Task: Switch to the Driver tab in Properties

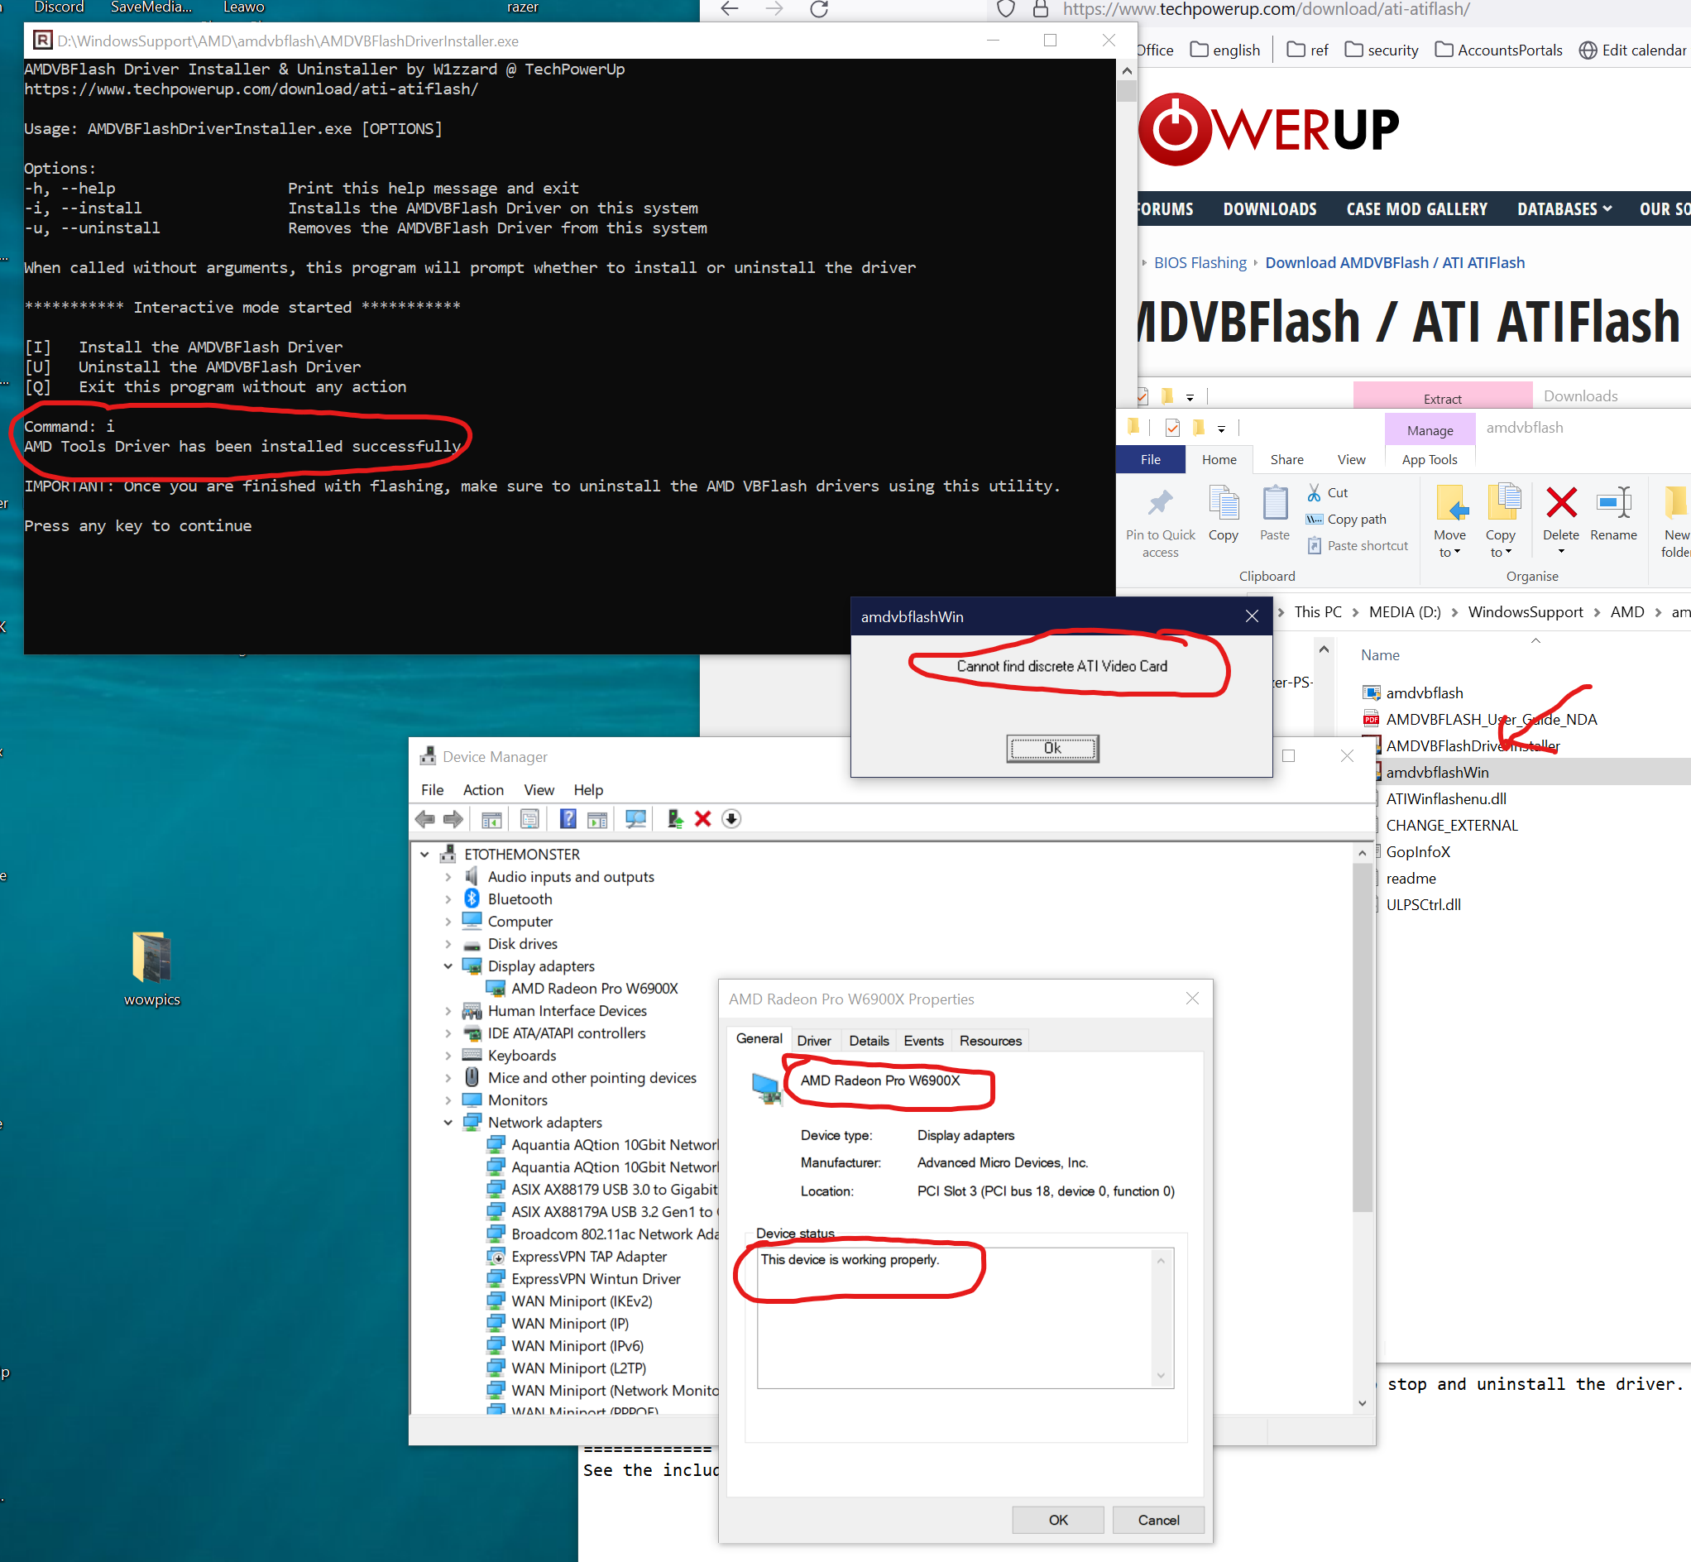Action: pos(814,1041)
